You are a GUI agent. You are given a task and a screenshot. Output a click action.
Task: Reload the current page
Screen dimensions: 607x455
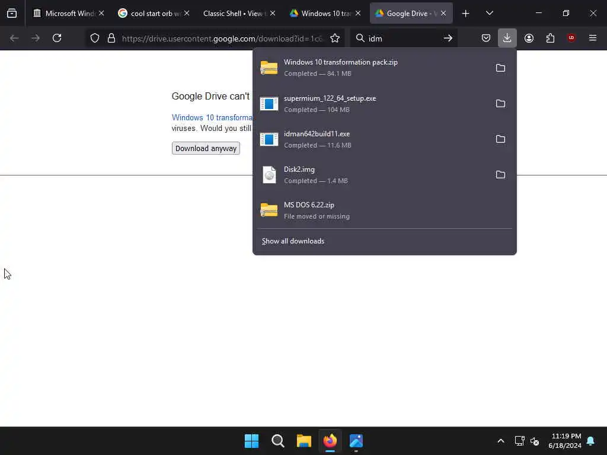tap(57, 38)
